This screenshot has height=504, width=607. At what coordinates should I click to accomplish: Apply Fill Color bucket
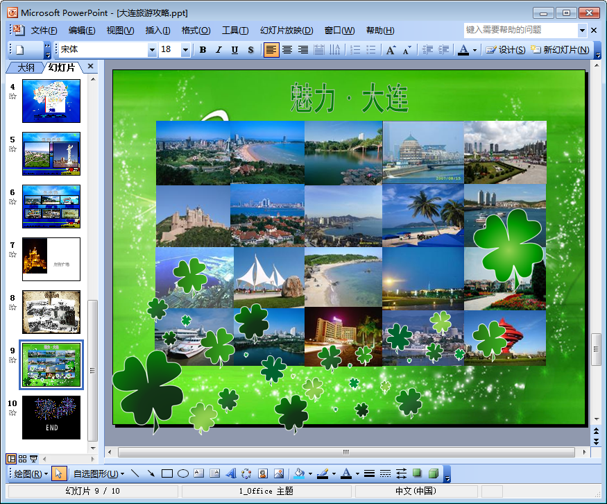pos(299,473)
